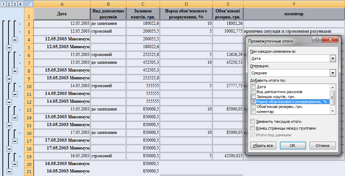Collapse the group ending at row 20
This screenshot has width=345, height=176.
[x=15, y=164]
